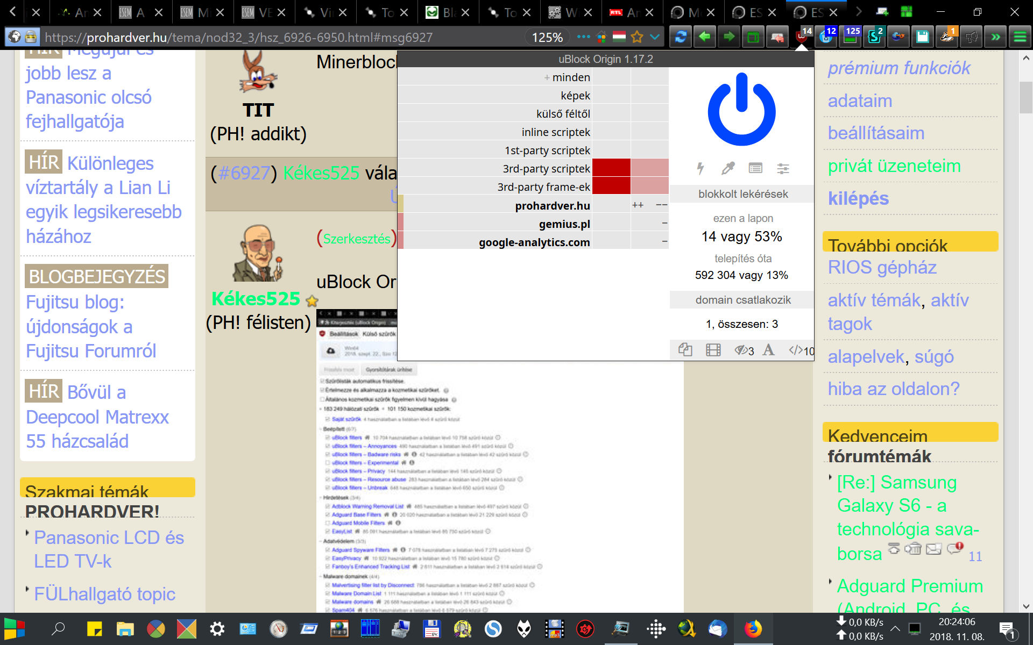Click the bookmark star in address bar

tap(637, 37)
